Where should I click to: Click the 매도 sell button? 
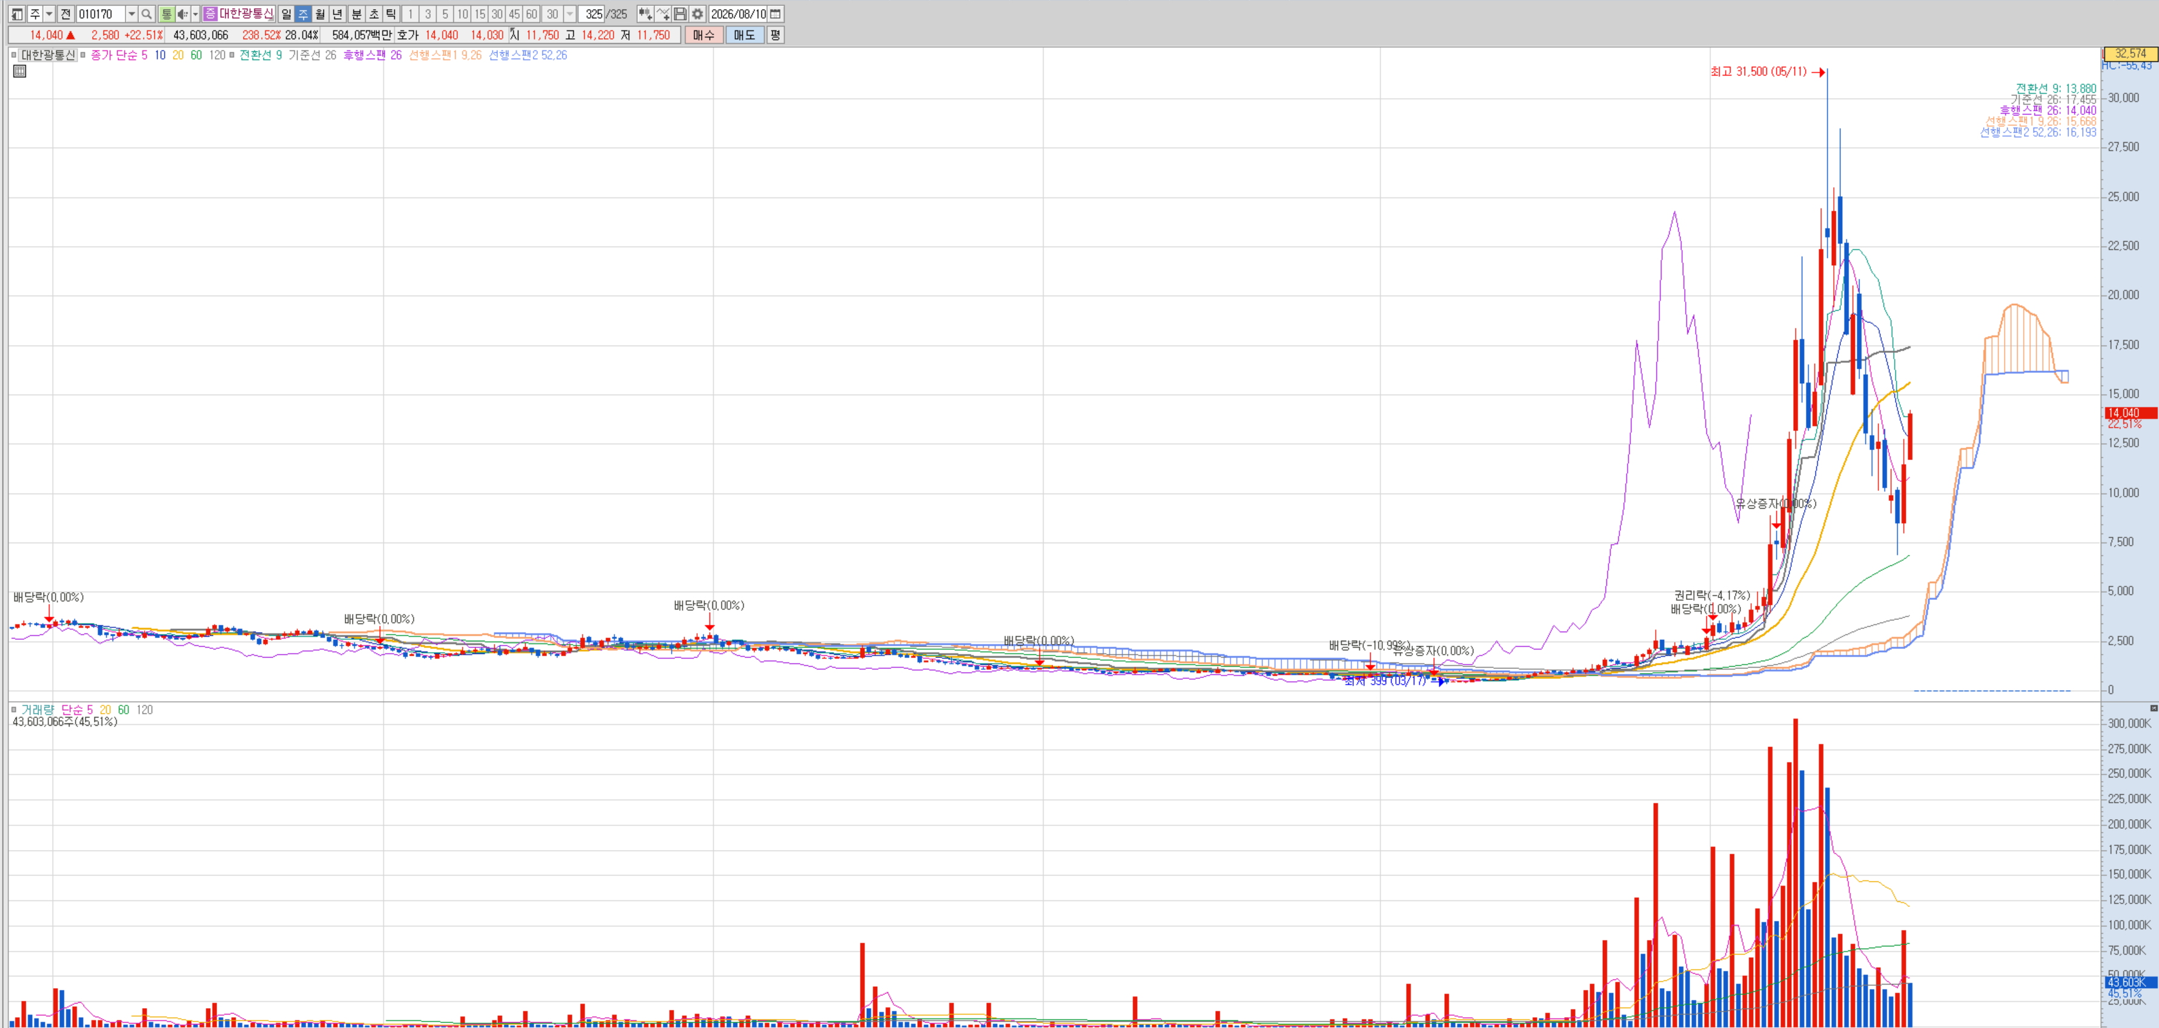pos(745,35)
